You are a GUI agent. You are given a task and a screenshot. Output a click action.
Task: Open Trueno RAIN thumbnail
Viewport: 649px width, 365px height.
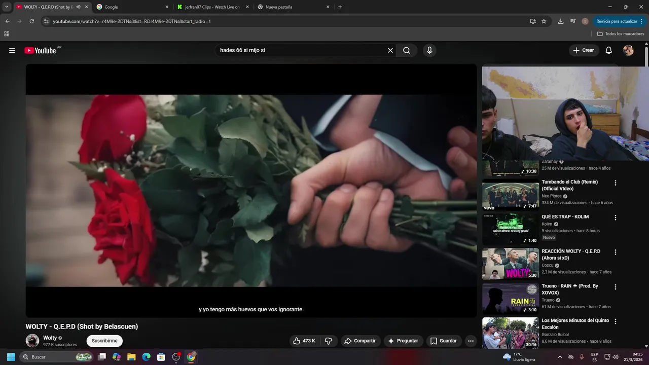click(x=511, y=298)
